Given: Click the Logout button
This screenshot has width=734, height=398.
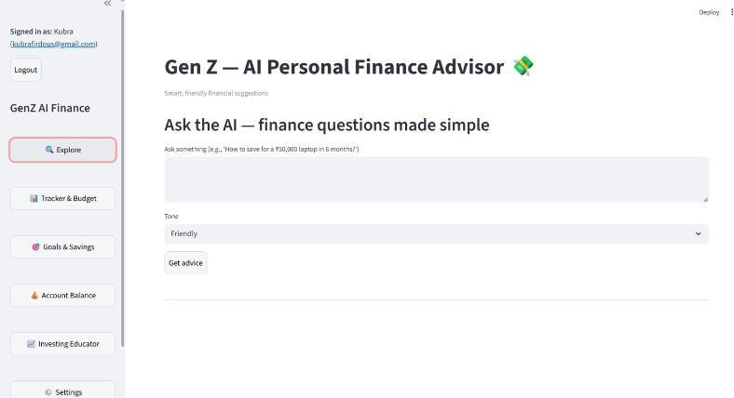Looking at the screenshot, I should (x=26, y=70).
